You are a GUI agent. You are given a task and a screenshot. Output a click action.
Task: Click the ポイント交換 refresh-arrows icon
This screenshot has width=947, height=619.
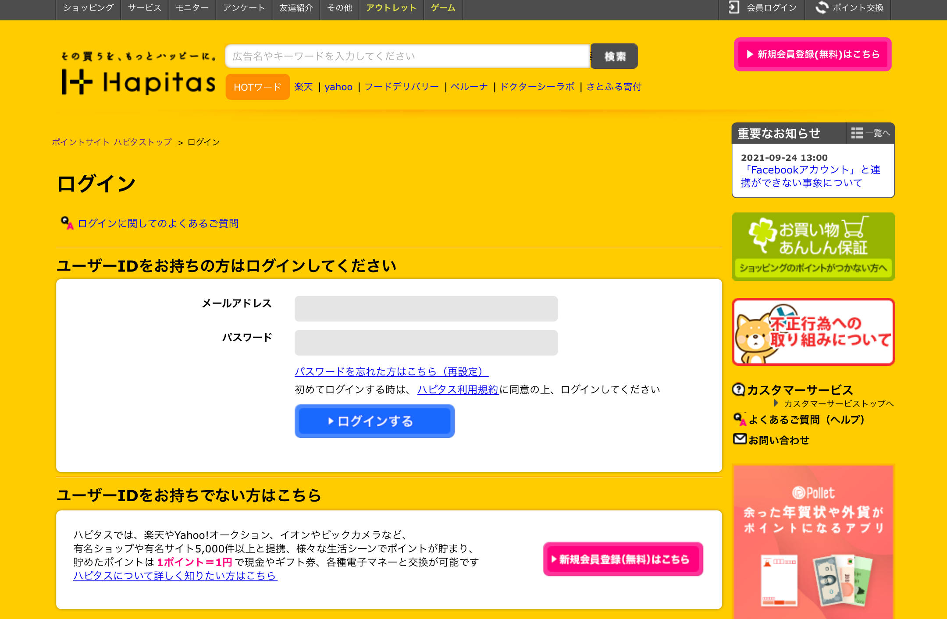[822, 7]
